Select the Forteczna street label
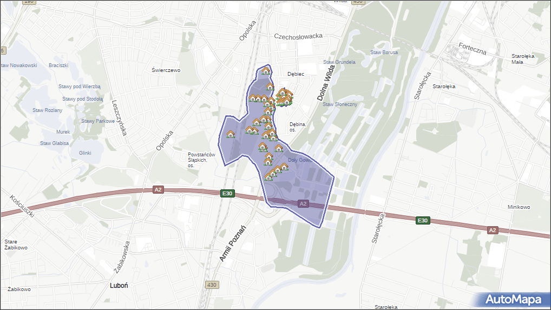551x310 pixels. point(473,49)
